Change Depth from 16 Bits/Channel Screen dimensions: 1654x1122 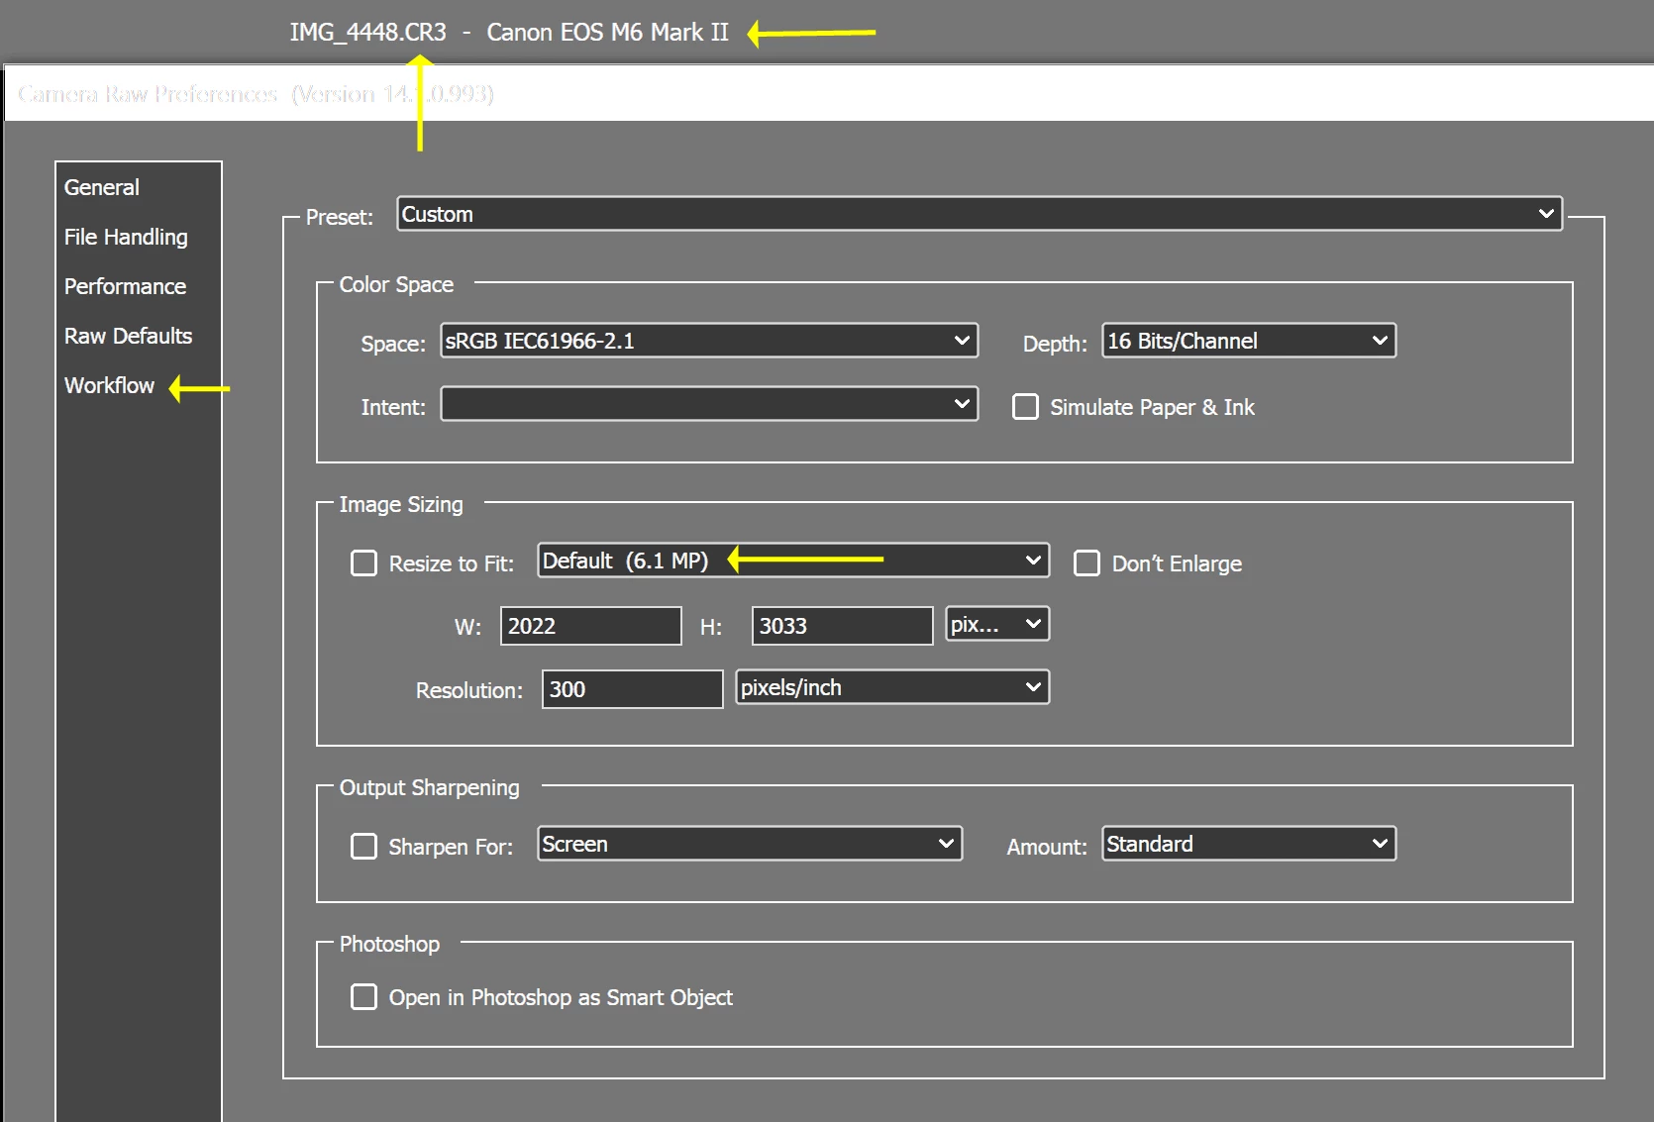[1249, 341]
